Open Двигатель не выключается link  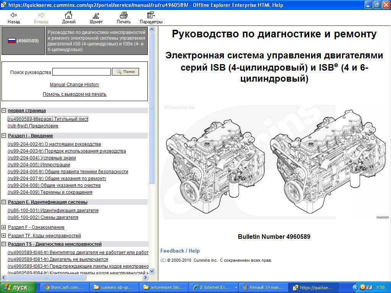(x=58, y=259)
